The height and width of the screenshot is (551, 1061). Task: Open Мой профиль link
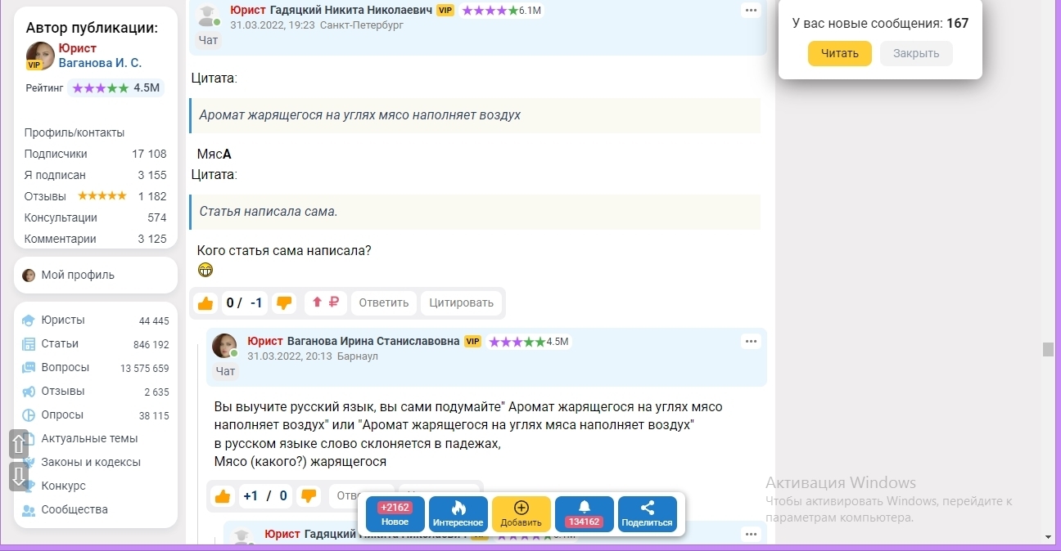point(78,275)
